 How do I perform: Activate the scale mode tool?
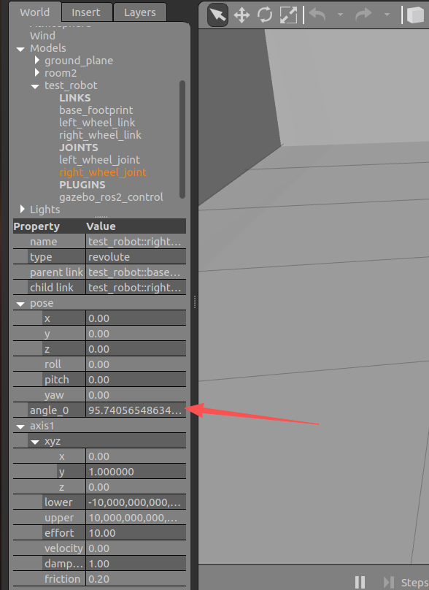click(288, 15)
